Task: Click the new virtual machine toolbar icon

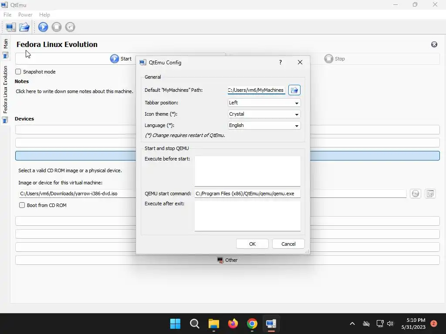Action: 11,27
